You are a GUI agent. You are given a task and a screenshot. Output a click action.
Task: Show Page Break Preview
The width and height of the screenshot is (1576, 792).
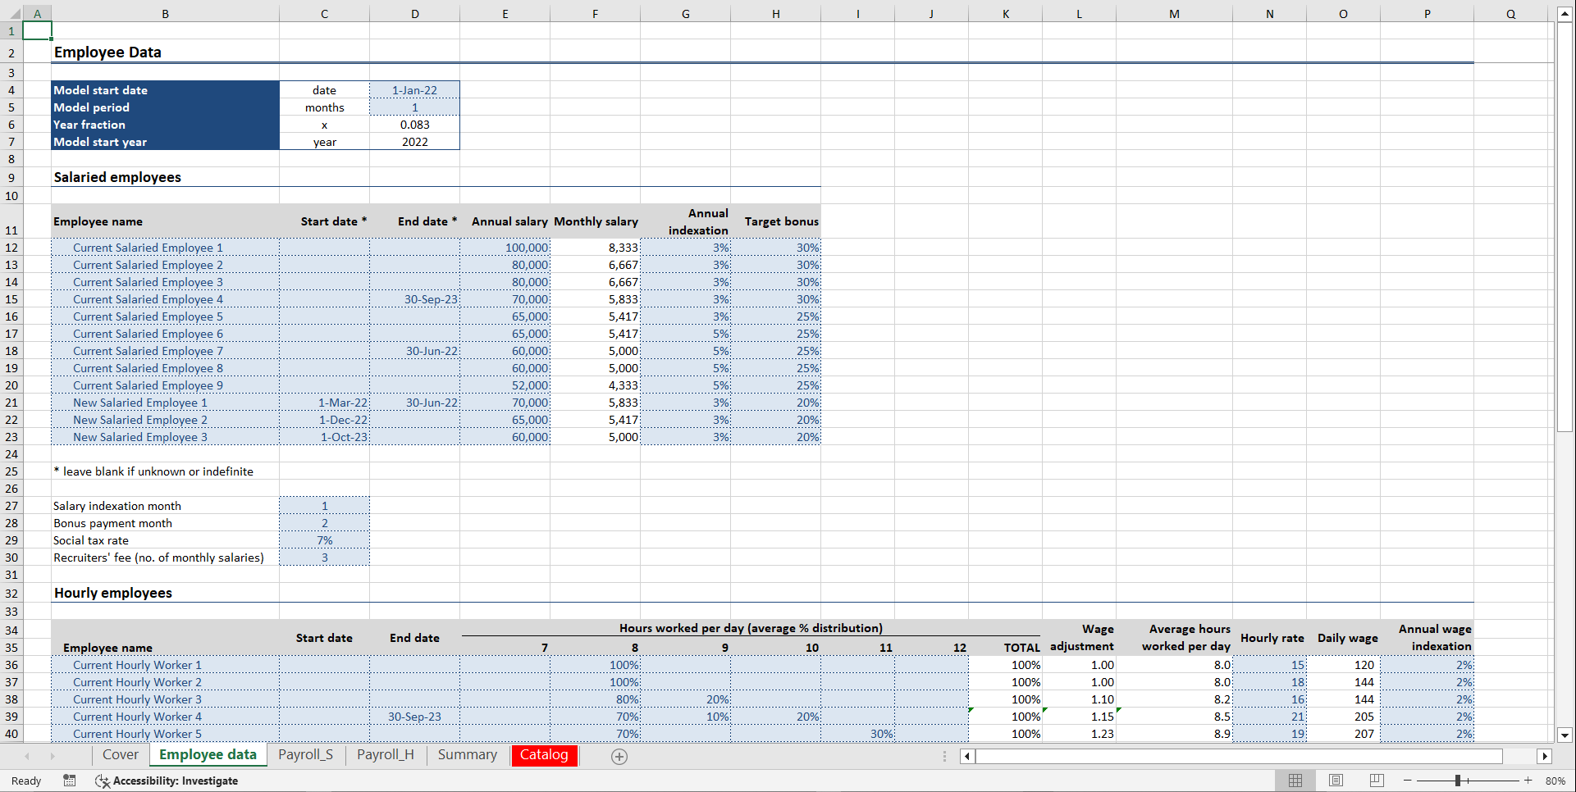point(1377,780)
